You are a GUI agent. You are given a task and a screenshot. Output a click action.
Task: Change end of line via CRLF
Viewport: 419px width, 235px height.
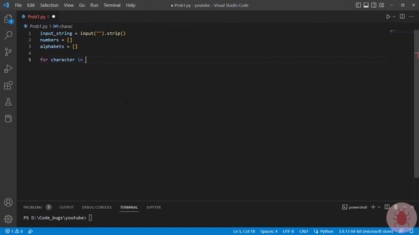pos(304,231)
